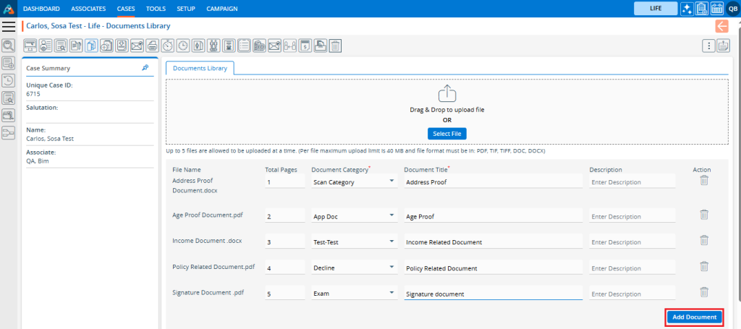Click the Add Document button

[693, 317]
